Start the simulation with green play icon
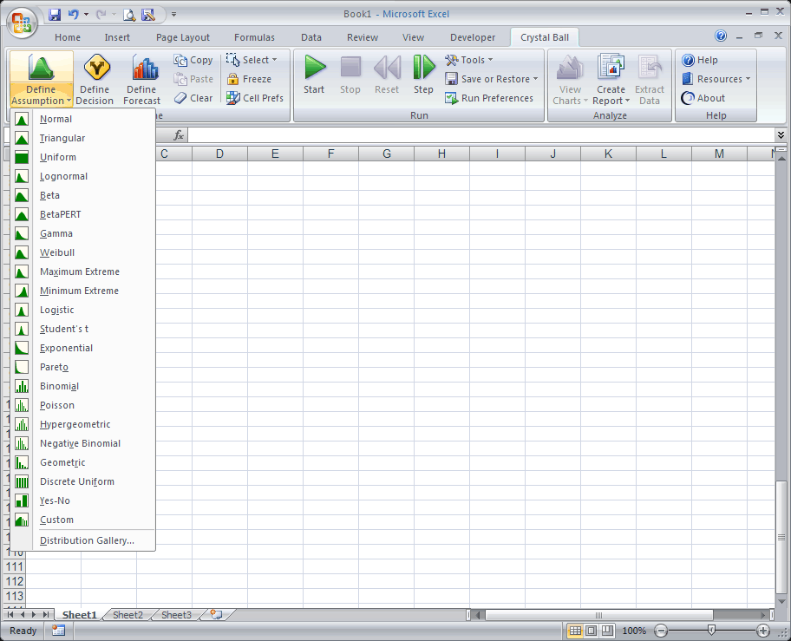The height and width of the screenshot is (641, 791). [x=315, y=67]
